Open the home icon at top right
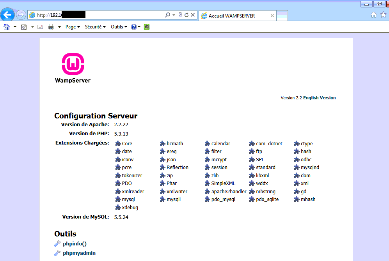The width and height of the screenshot is (389, 261). pos(374,15)
